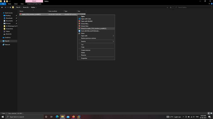Switch to the Share ribbon tab
Image resolution: width=213 pixels, height=119 pixels.
[x=16, y=4]
